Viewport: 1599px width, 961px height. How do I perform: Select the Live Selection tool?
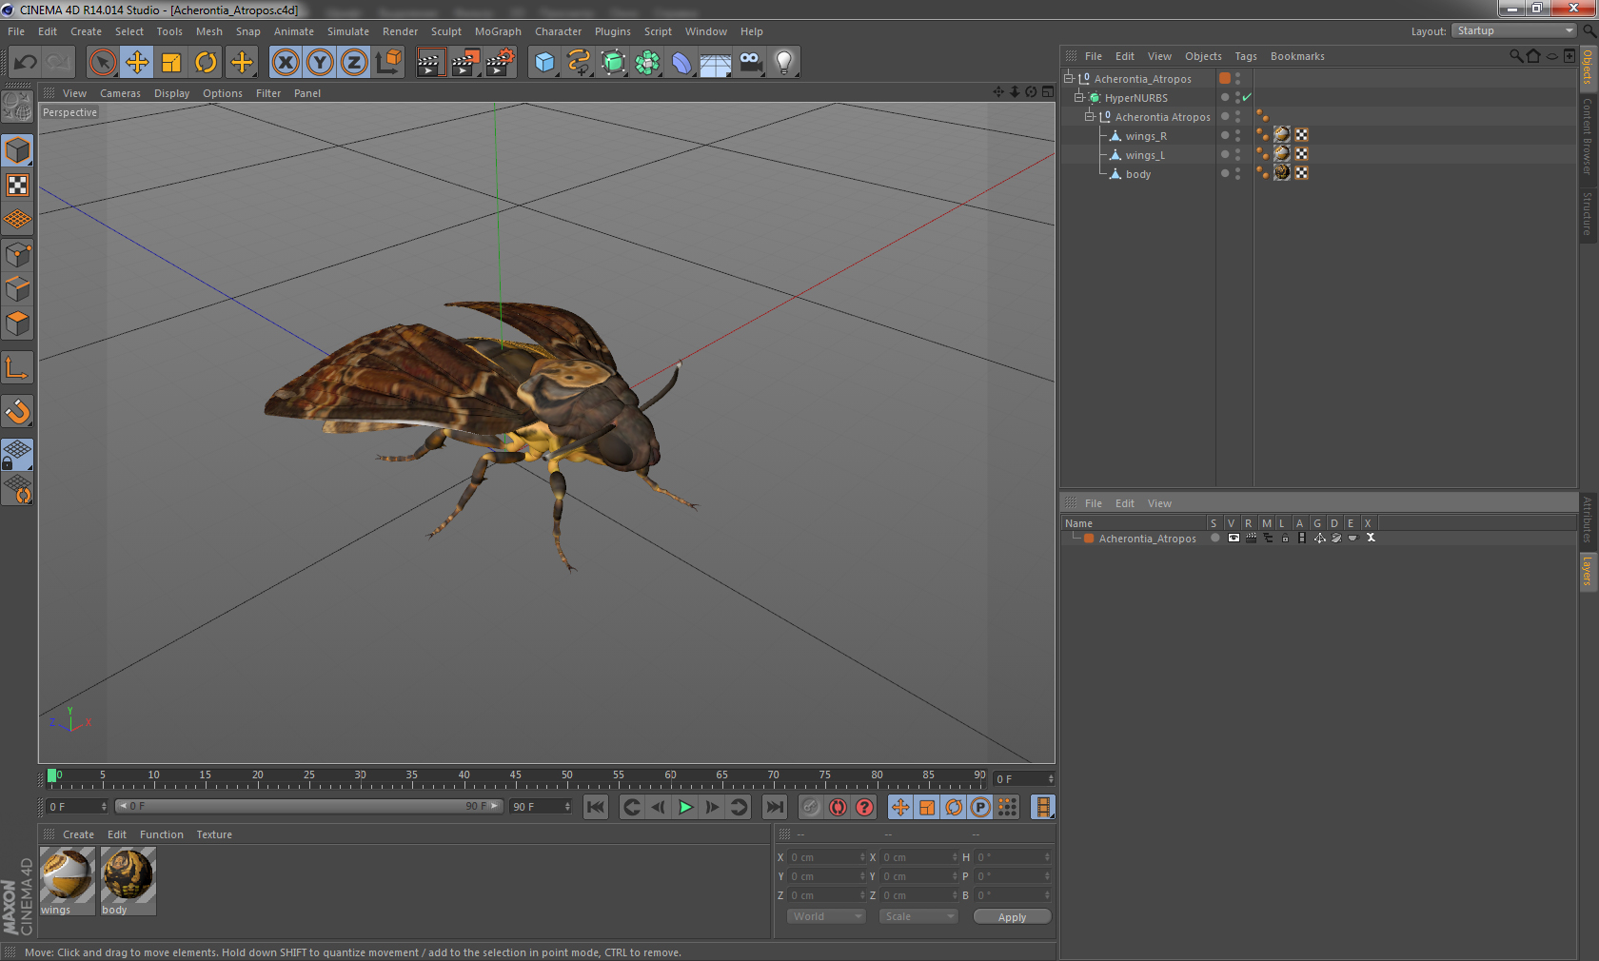pyautogui.click(x=102, y=63)
